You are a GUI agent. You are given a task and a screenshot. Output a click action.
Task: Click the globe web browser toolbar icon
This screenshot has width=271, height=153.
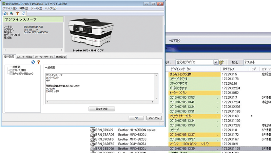pos(12,13)
